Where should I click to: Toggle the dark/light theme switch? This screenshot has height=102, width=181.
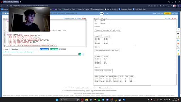click(102, 14)
